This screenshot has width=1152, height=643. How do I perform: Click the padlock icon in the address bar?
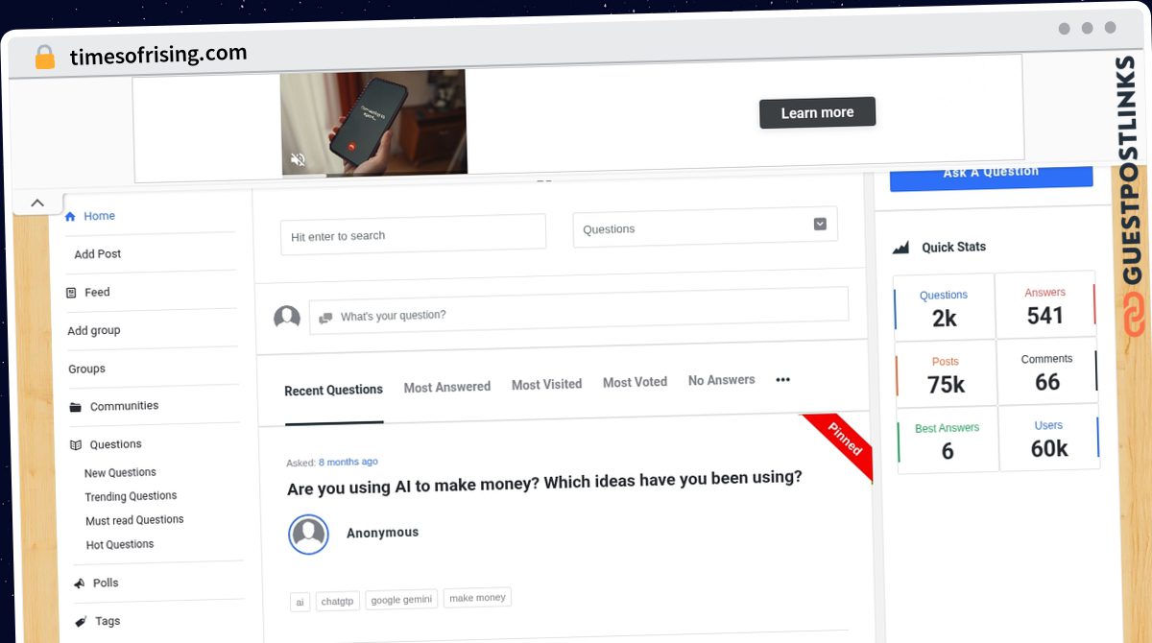[x=44, y=57]
